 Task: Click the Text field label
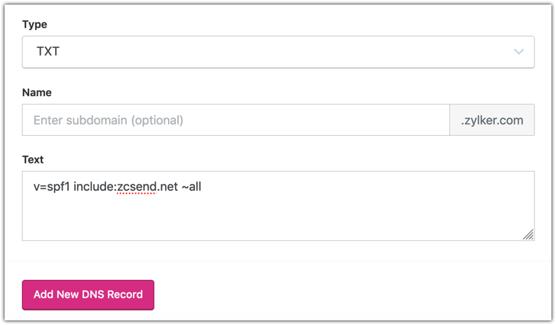pos(33,159)
